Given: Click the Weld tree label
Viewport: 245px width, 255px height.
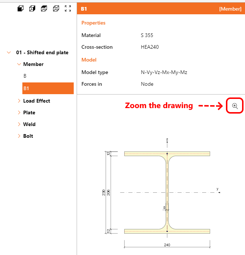Looking at the screenshot, I should tap(29, 124).
